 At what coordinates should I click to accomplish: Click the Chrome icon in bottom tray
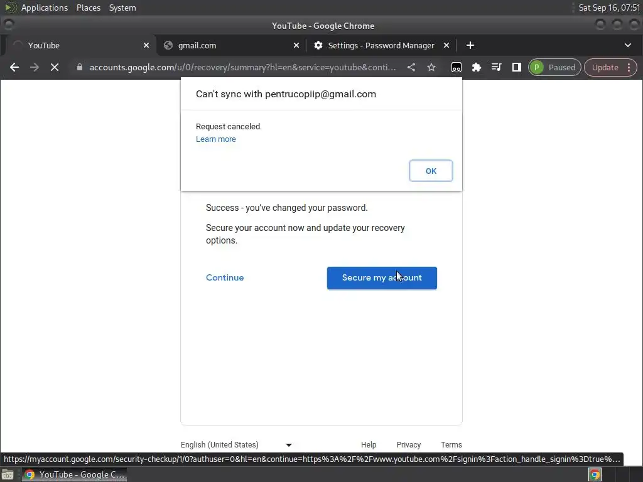coord(595,474)
